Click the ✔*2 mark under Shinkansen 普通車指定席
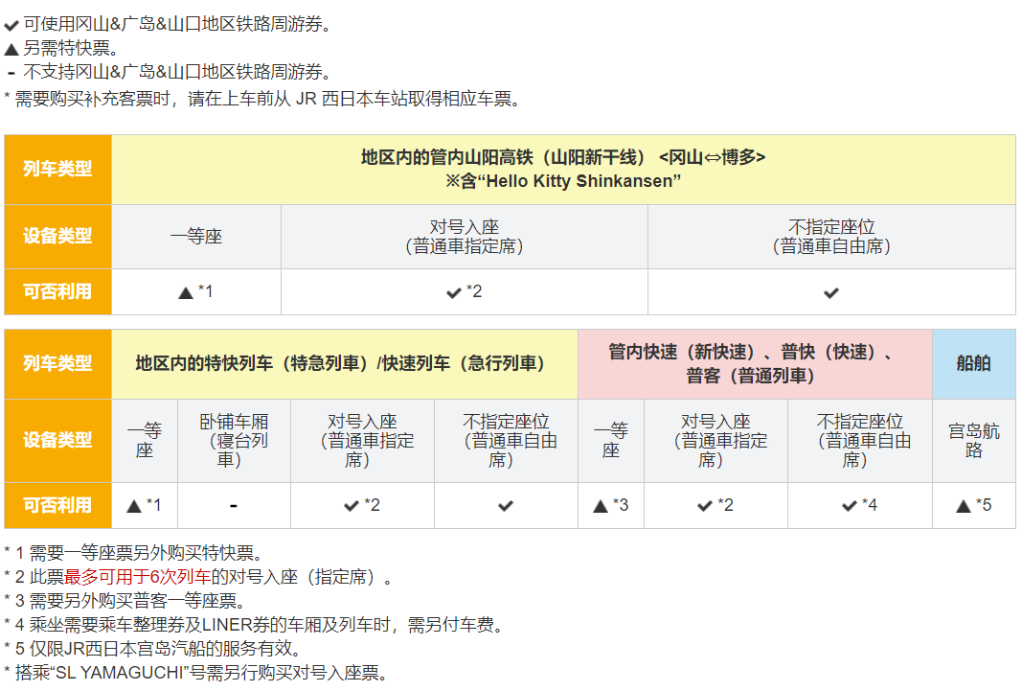 tap(464, 291)
